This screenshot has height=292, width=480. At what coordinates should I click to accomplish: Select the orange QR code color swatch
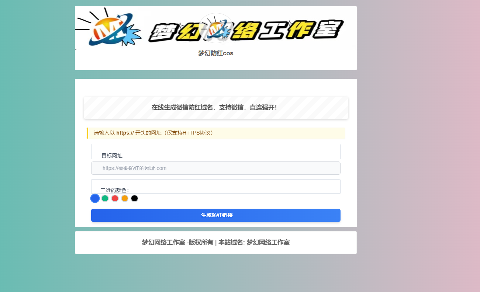[x=125, y=198]
